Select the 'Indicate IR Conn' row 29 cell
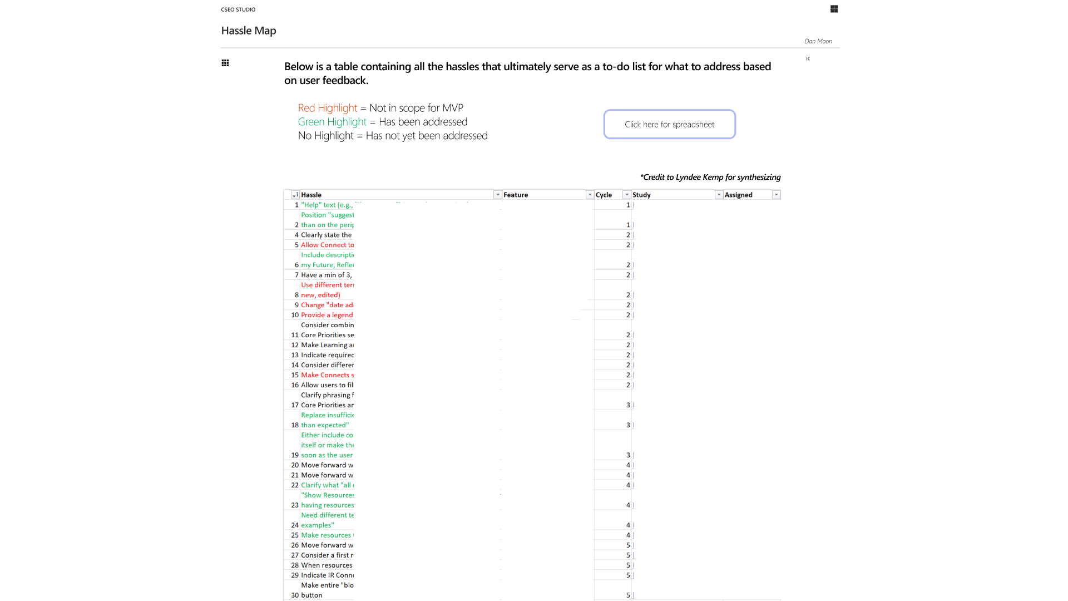This screenshot has height=601, width=1068. (x=327, y=575)
